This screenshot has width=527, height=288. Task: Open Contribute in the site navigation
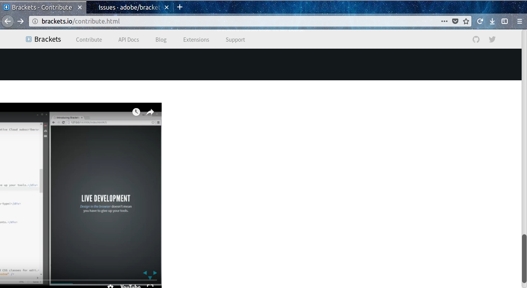click(89, 40)
